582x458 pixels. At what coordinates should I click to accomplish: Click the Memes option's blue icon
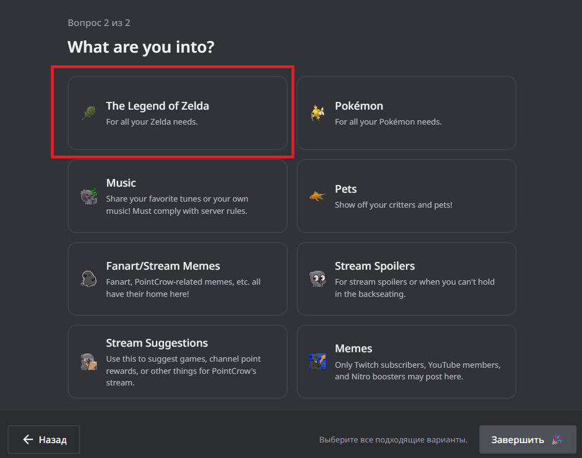tap(317, 362)
